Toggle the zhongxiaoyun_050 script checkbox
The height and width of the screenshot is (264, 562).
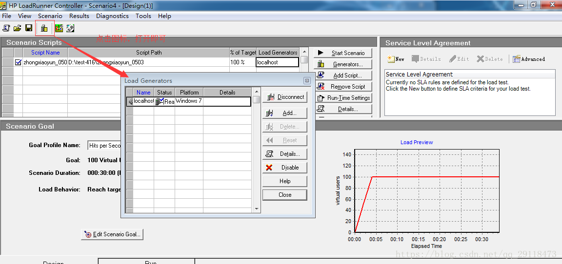[x=19, y=62]
